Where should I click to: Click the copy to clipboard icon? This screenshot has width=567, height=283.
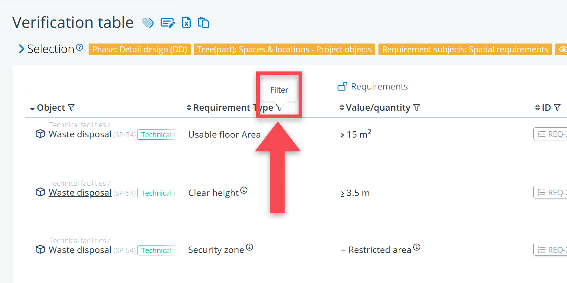(x=203, y=23)
